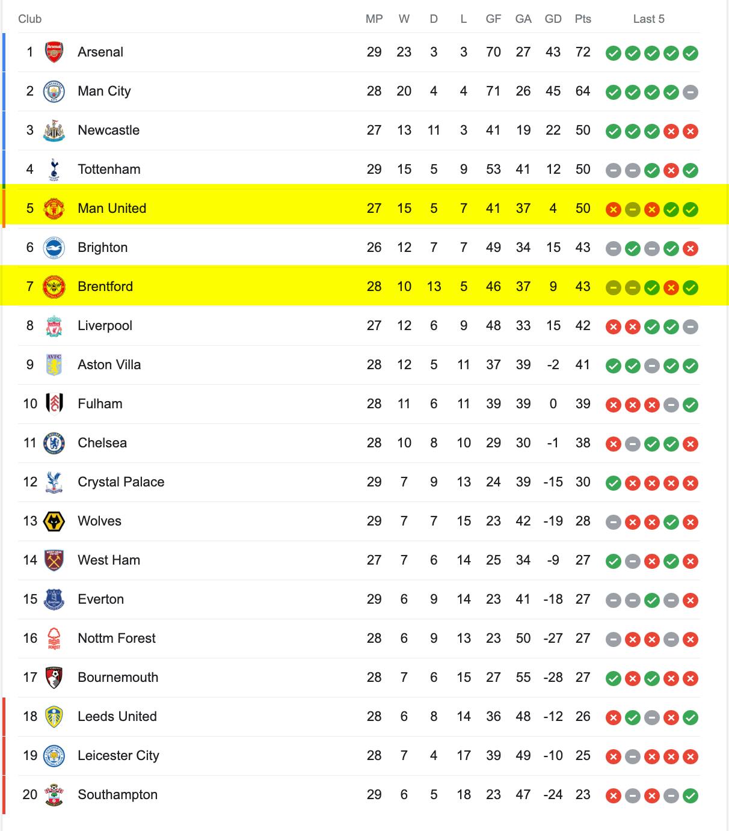This screenshot has height=831, width=729.
Task: Click Man City's latest draw indicator
Action: (691, 92)
